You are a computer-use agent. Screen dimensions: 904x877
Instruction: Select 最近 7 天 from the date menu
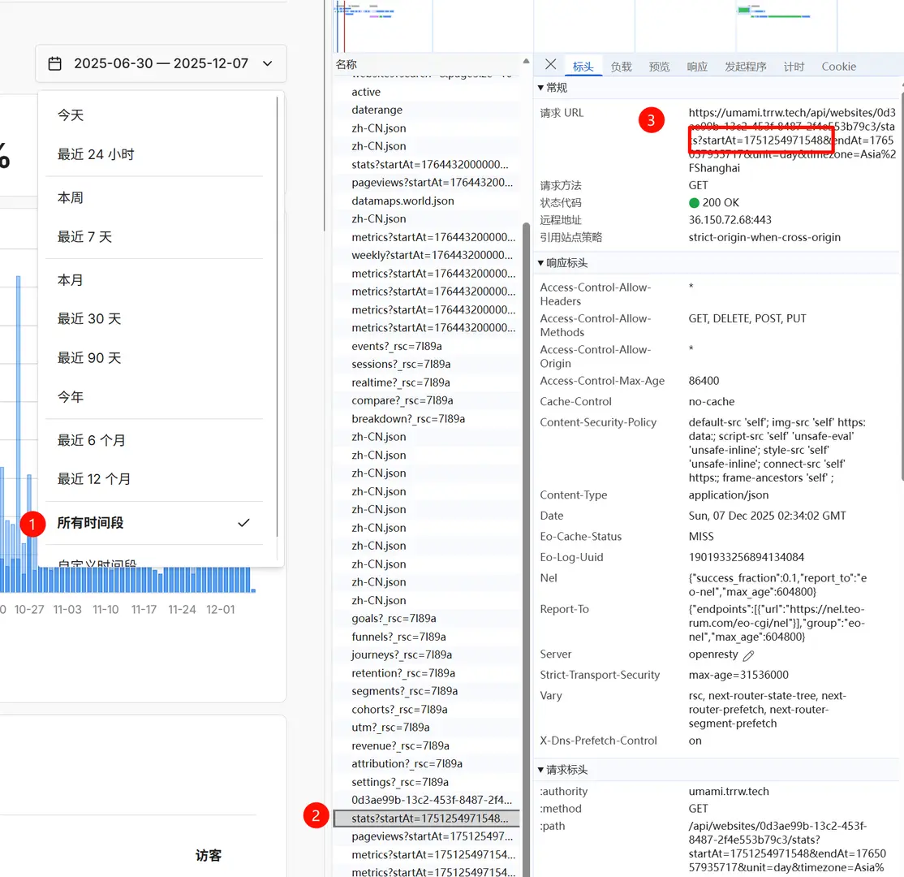coord(84,237)
